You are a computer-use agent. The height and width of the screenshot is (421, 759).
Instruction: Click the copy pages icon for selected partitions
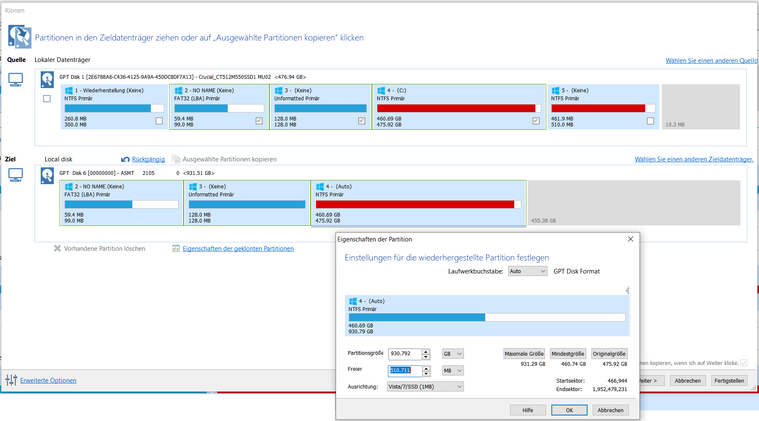(176, 159)
